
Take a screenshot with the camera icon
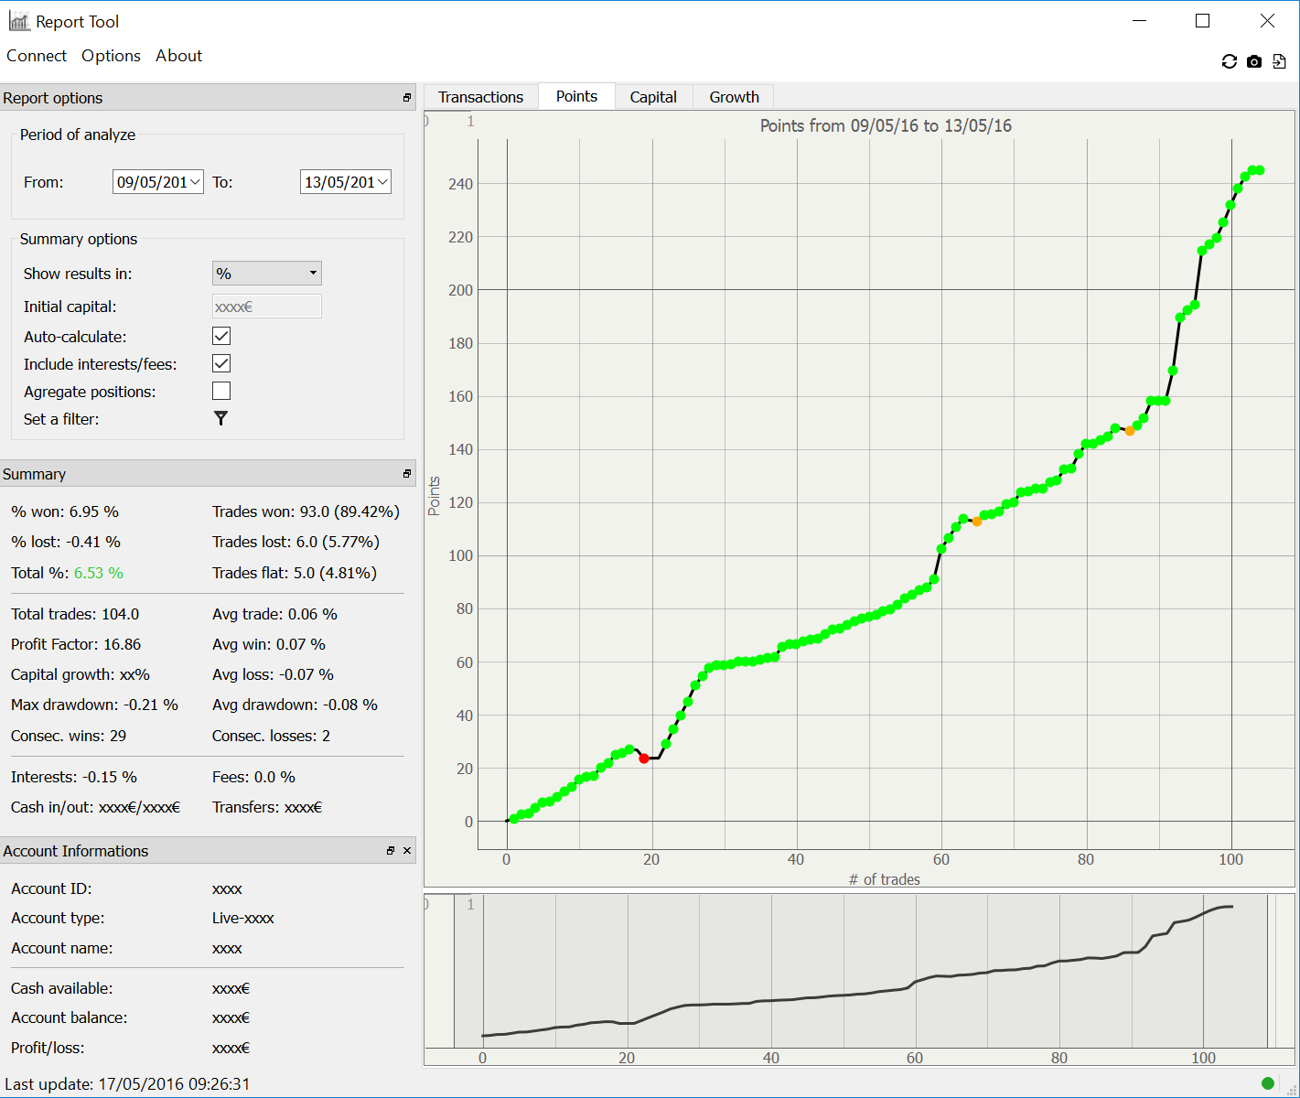[1254, 61]
